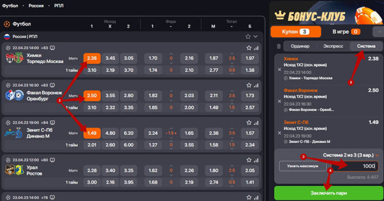Screen dimensions: 384x201
Task: Open video stream icon for Зенит match
Action: [52, 122]
